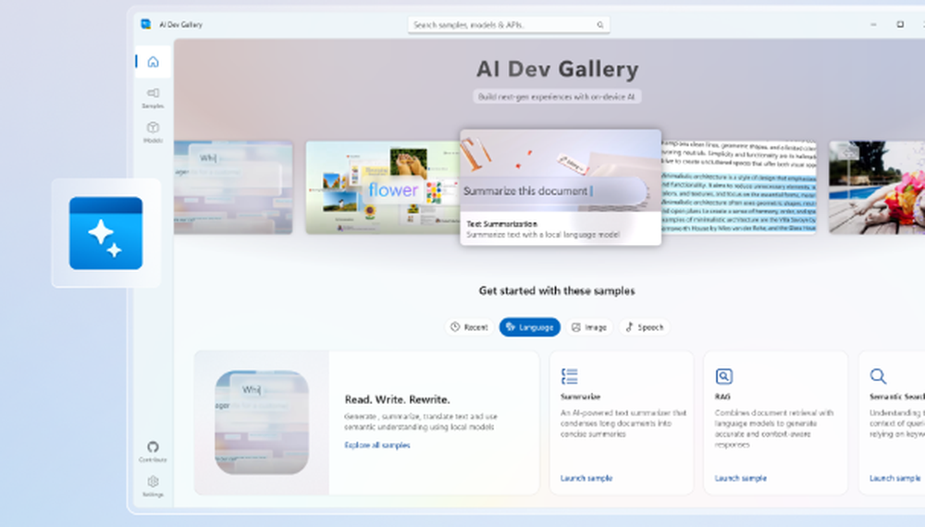Minimize the AI Dev Gallery window
Screen dimensions: 925x527
click(x=874, y=24)
